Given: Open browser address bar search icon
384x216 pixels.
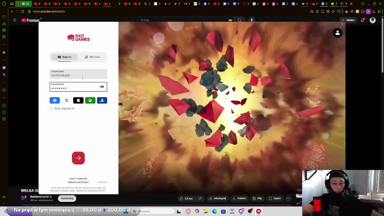Looking at the screenshot, I should [x=312, y=11].
